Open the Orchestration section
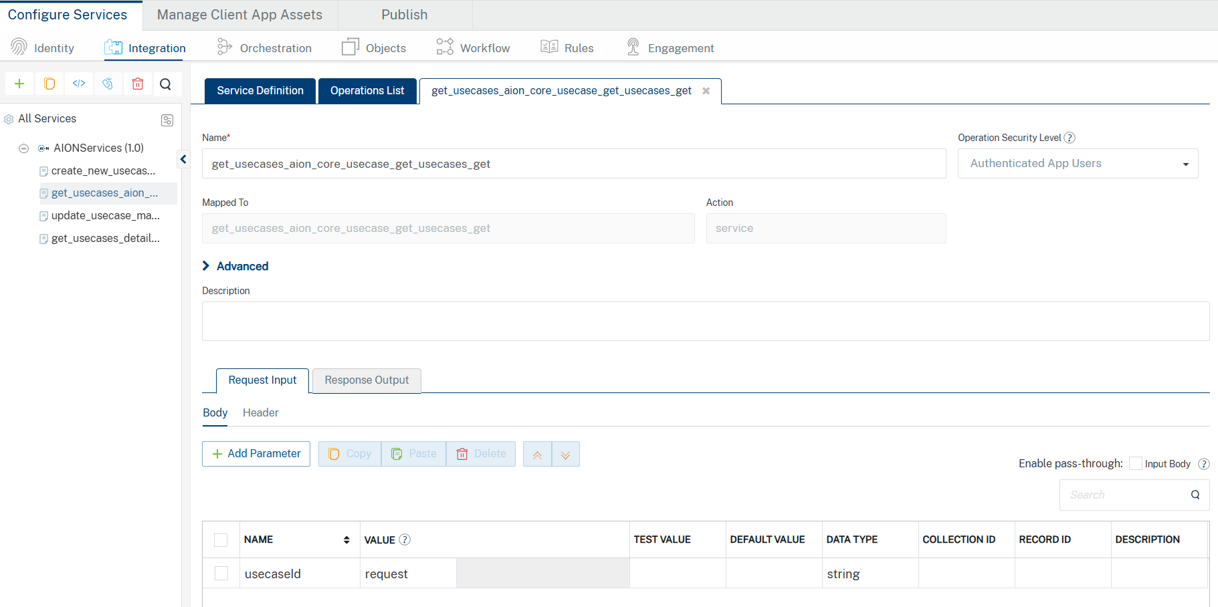 [264, 47]
